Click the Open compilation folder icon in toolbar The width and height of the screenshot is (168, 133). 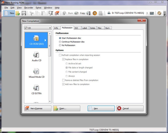tap(18, 13)
